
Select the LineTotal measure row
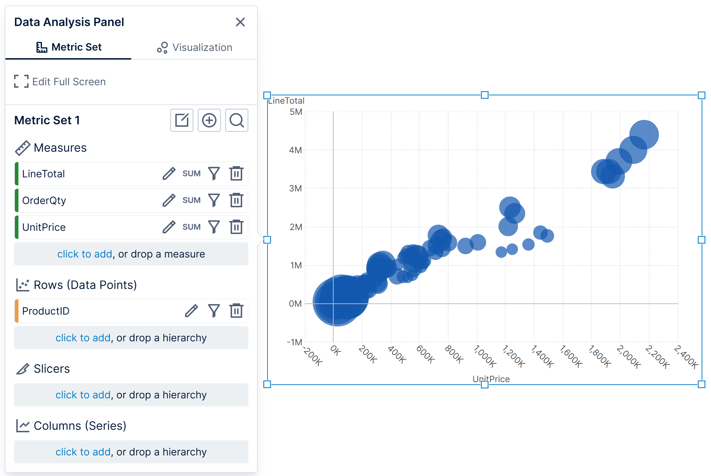pos(131,174)
